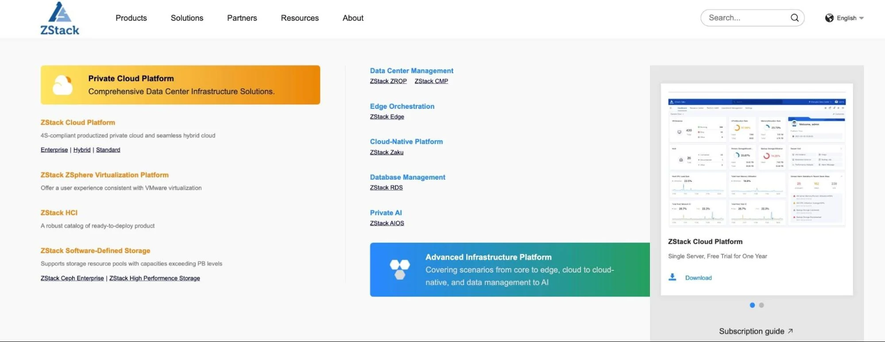Open the ZStack CMP link
The image size is (885, 342).
click(x=431, y=81)
